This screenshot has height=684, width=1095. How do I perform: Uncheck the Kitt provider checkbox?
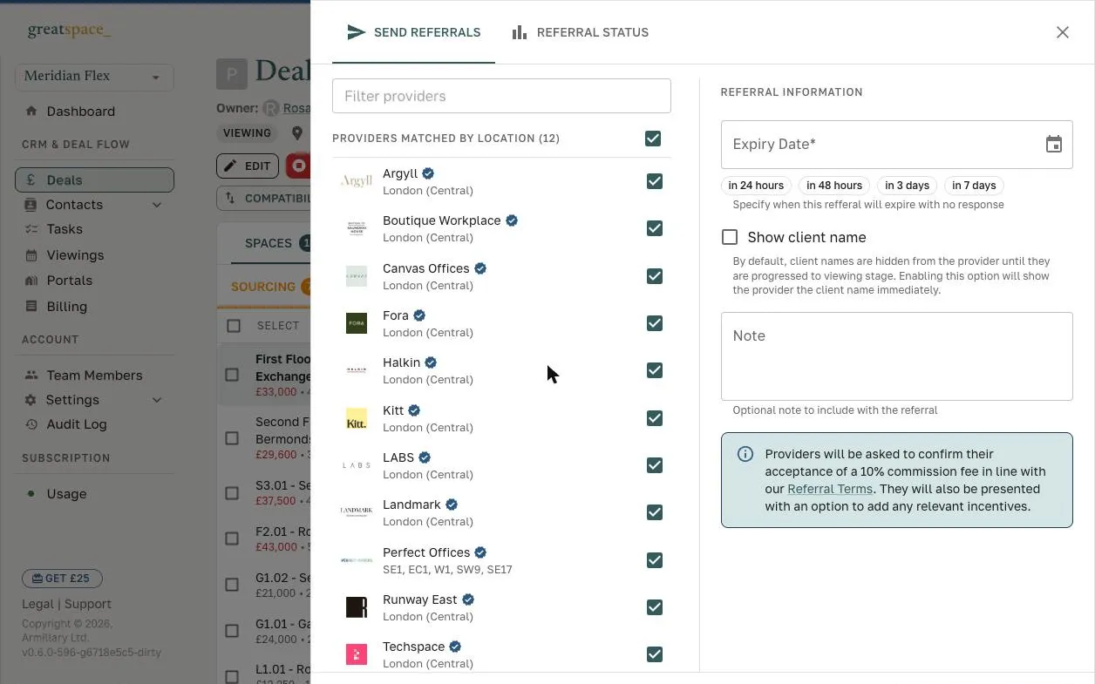655,418
